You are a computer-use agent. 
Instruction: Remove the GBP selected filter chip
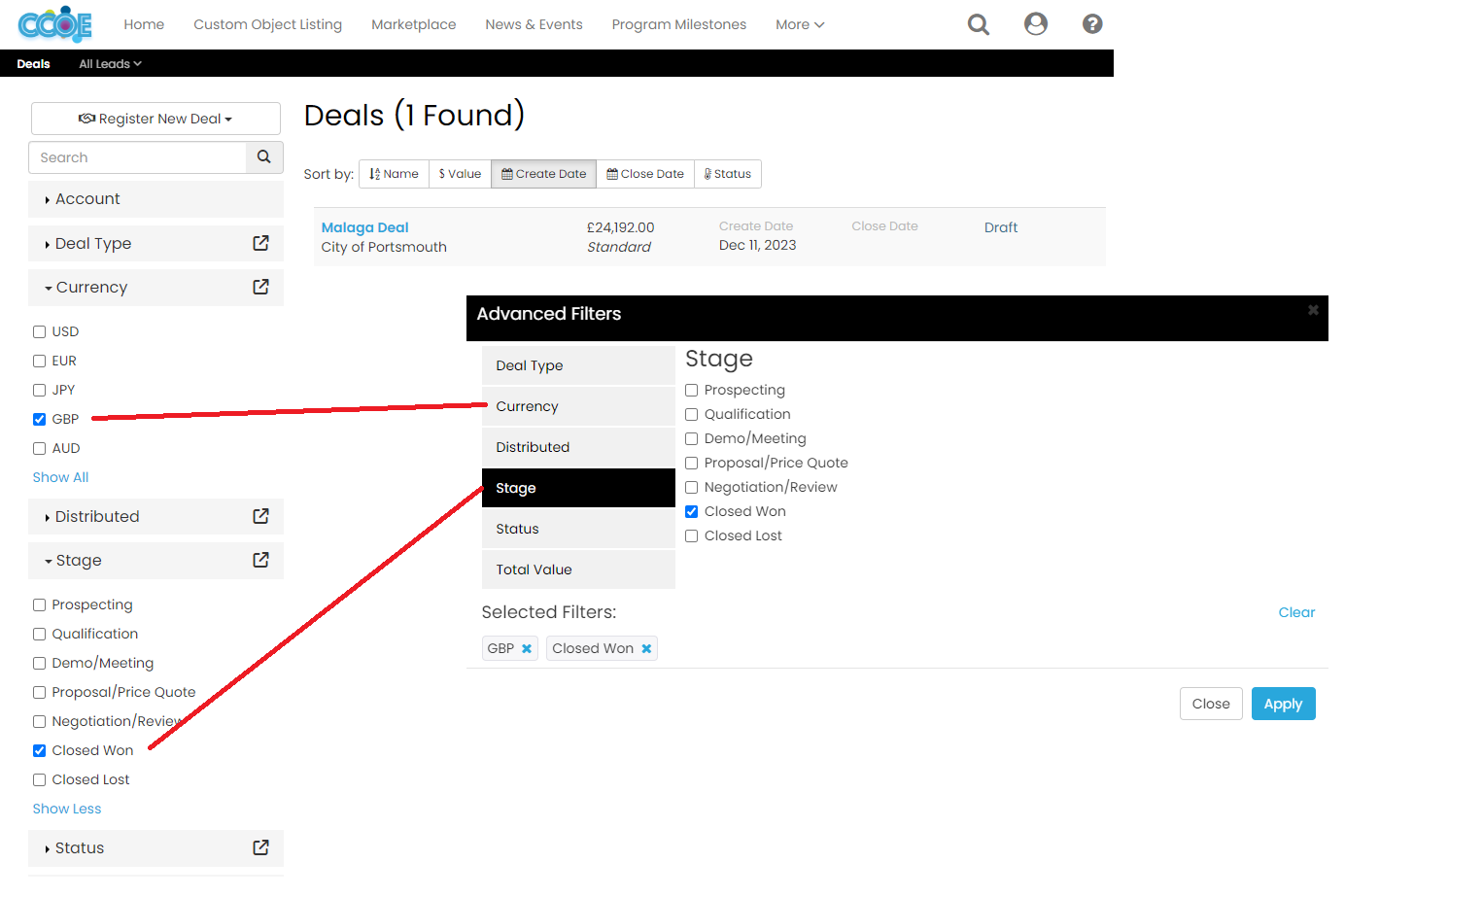click(527, 648)
